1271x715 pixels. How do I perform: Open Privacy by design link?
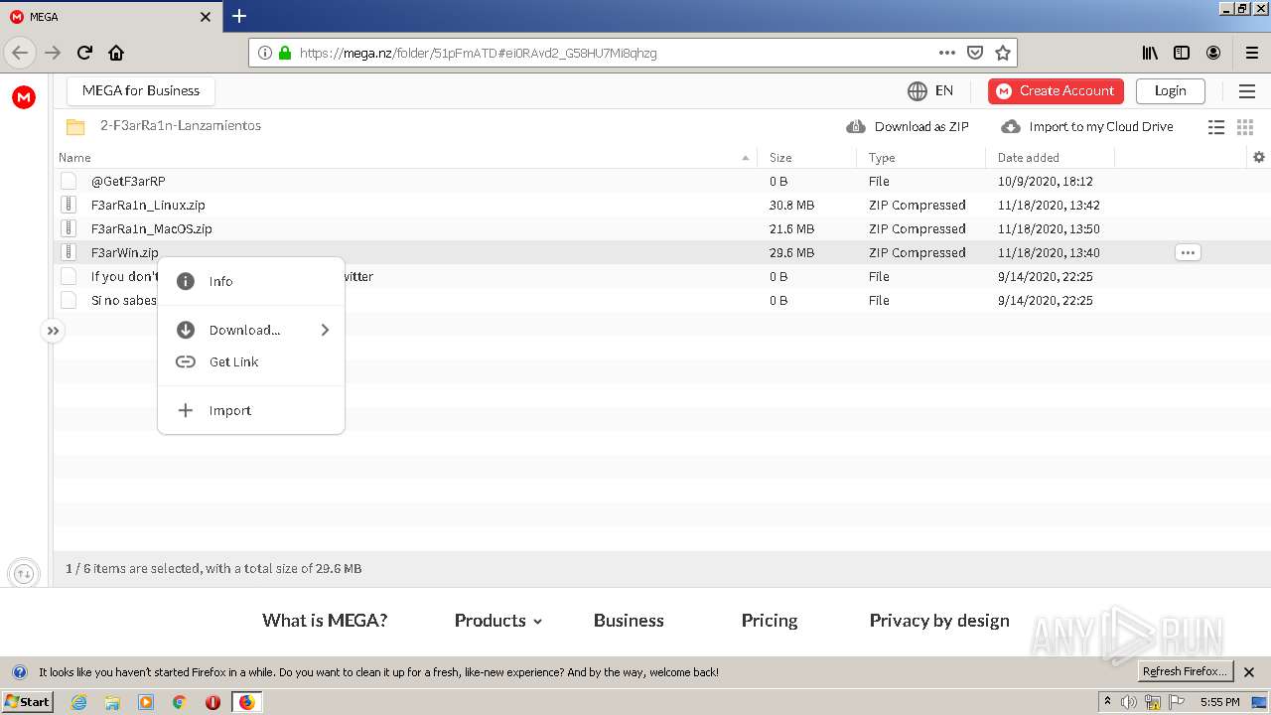939,621
